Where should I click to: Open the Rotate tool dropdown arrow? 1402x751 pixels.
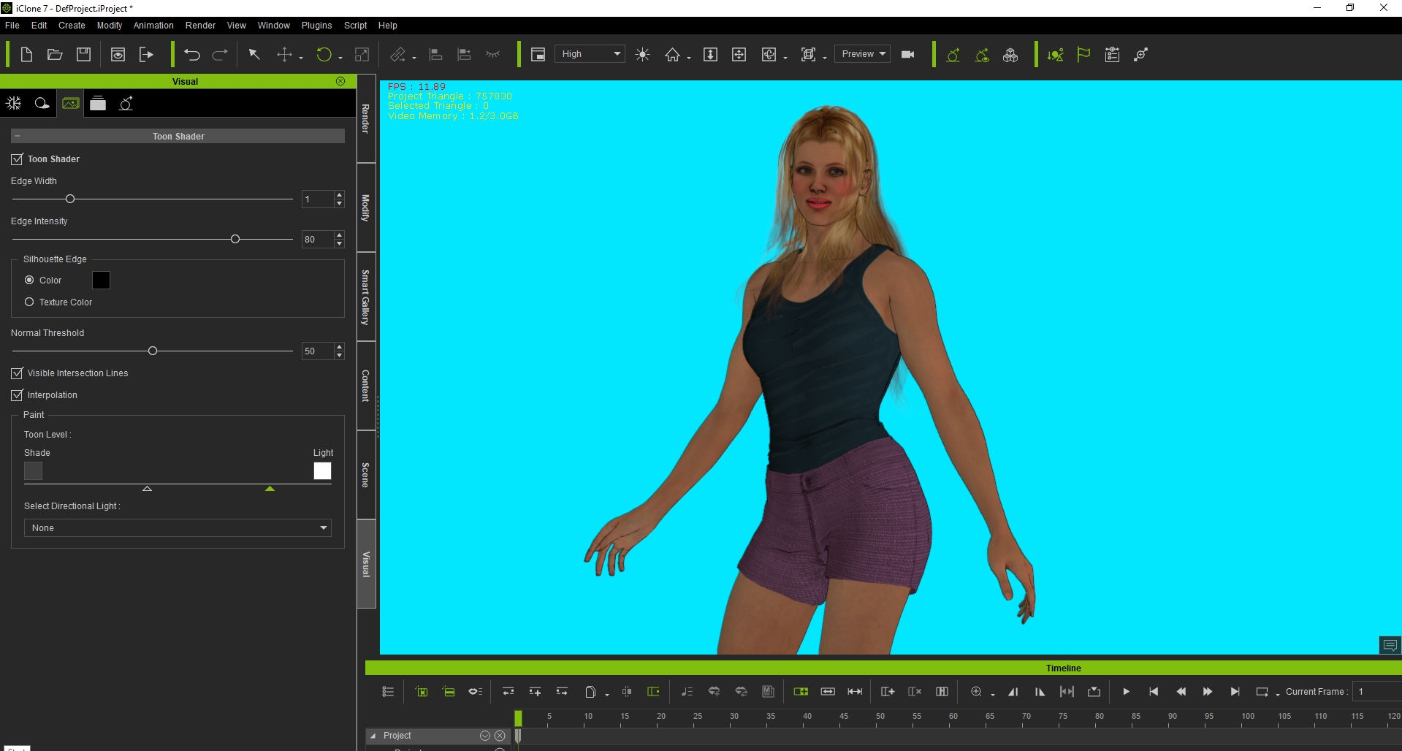point(340,58)
